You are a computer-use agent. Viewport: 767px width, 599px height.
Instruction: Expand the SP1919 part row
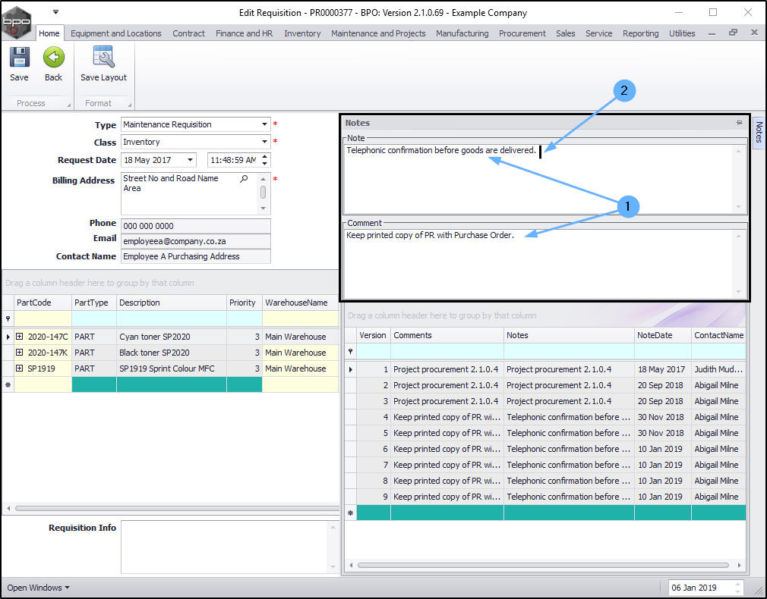[x=20, y=368]
